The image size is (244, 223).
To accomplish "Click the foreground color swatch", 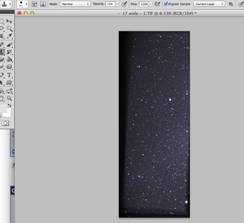I will click(x=3, y=108).
